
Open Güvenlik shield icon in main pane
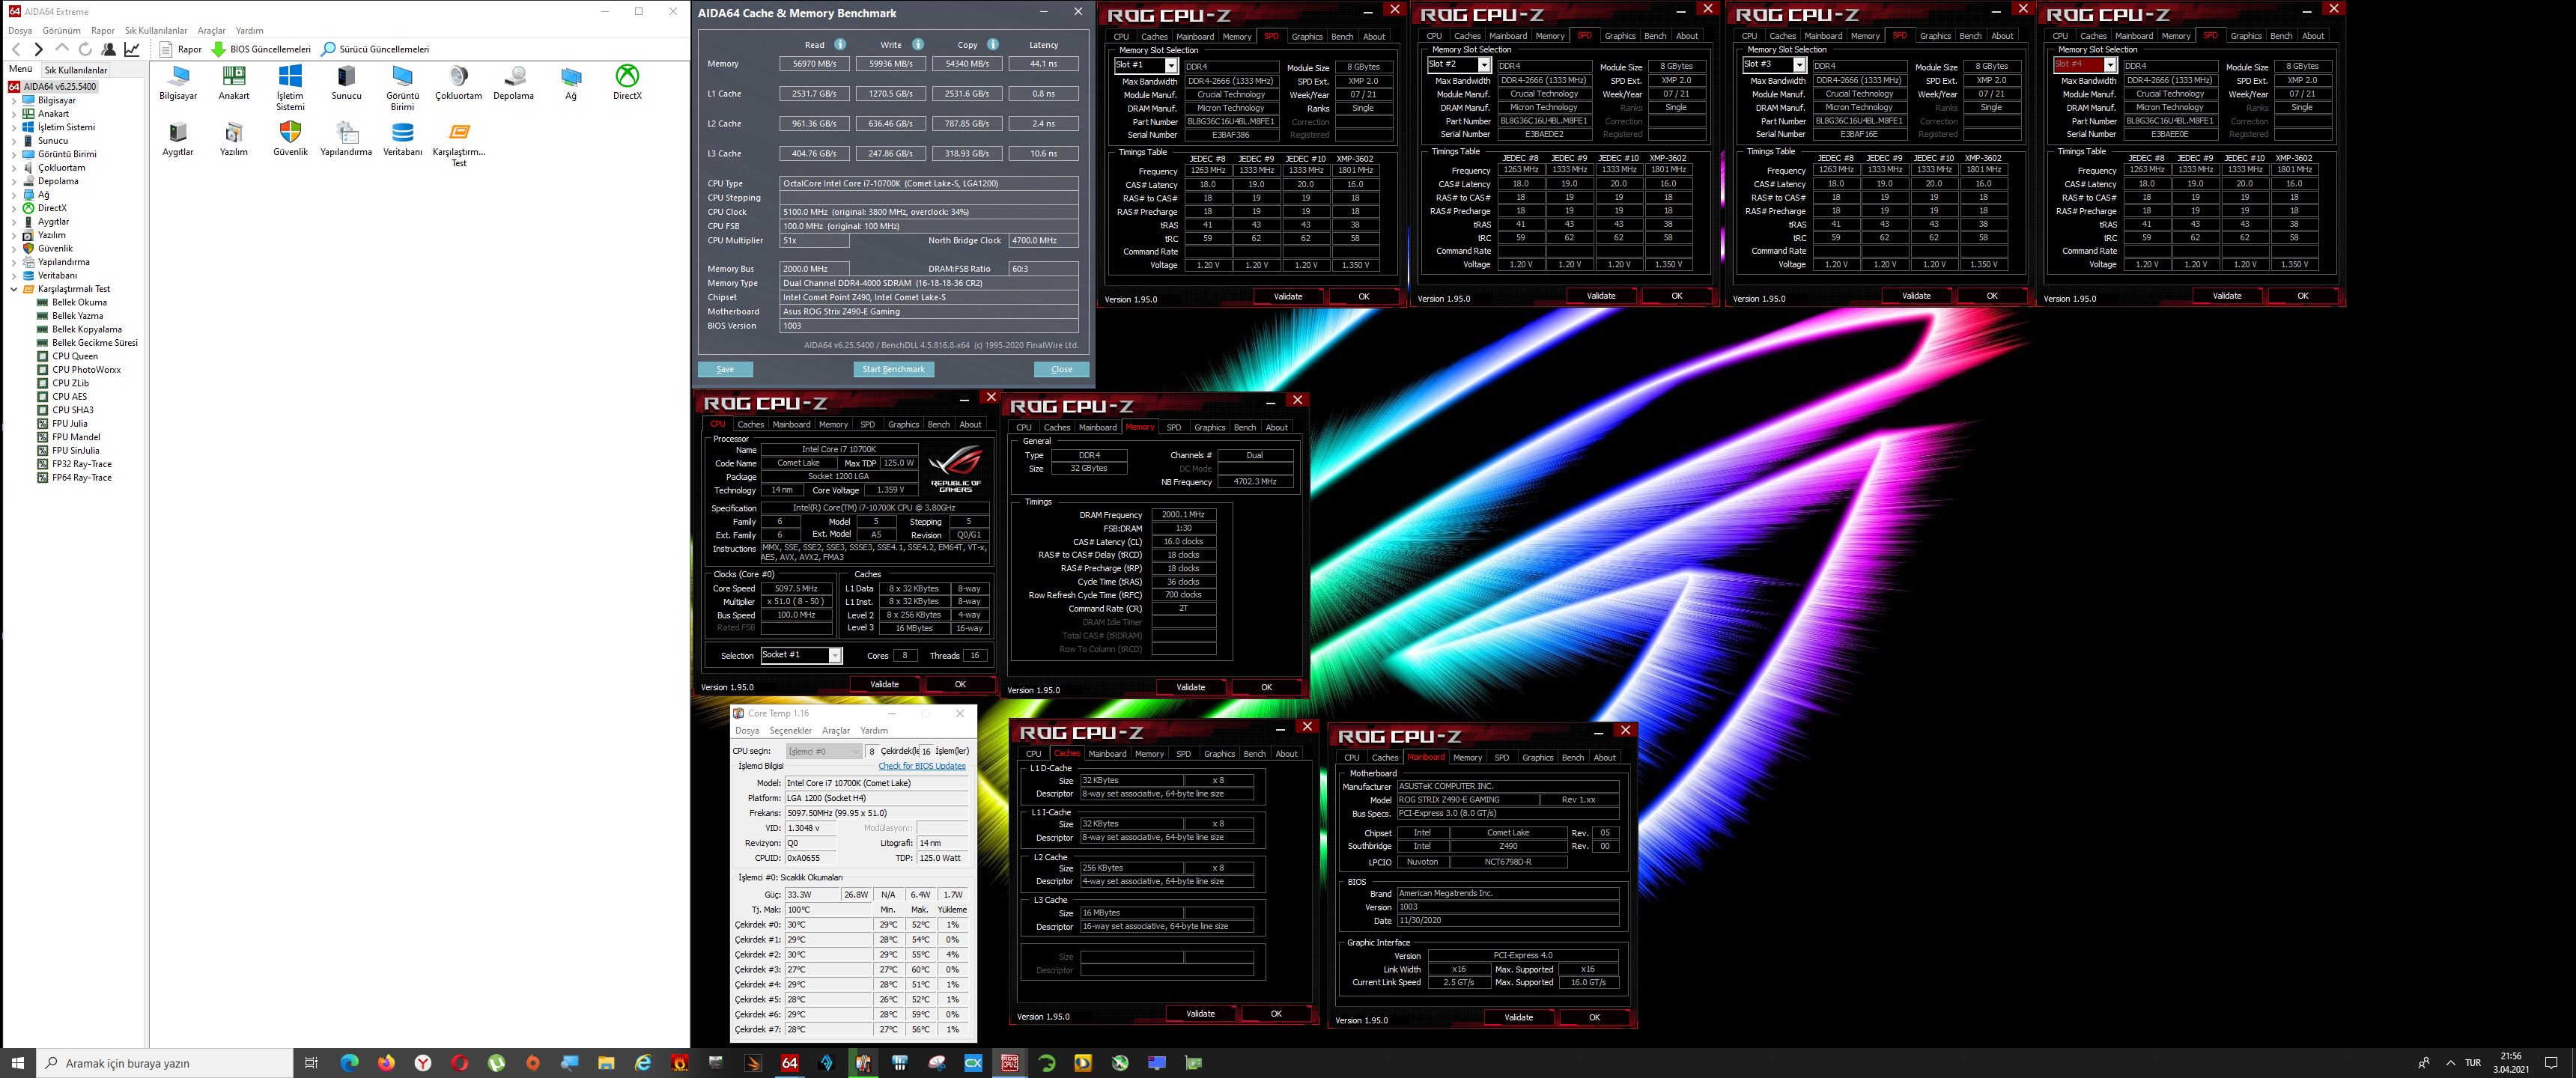[290, 139]
